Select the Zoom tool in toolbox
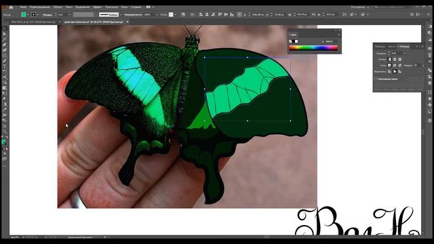The width and height of the screenshot is (434, 244). point(5,131)
